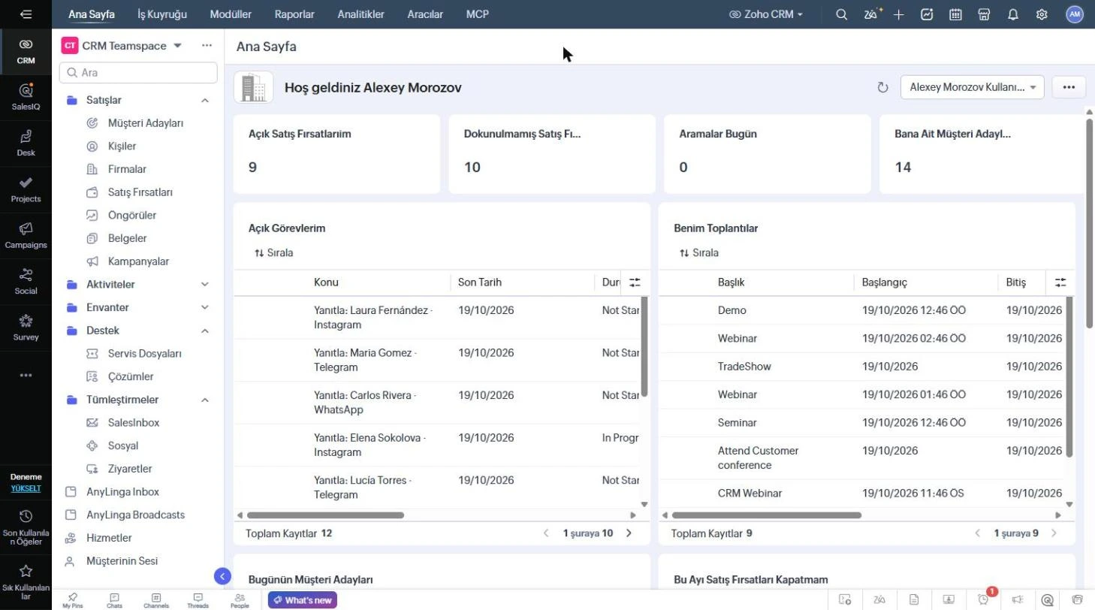
Task: Click the YÜKSELT upgrade link
Action: point(26,488)
